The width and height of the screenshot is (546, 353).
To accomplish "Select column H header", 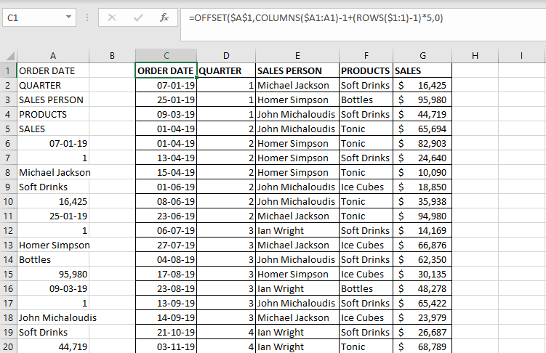I will tap(475, 56).
